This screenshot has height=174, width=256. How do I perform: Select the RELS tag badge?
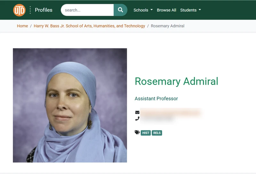pos(157,133)
